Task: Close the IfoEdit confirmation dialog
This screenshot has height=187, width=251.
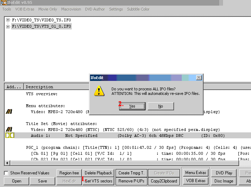Action: pos(199,78)
